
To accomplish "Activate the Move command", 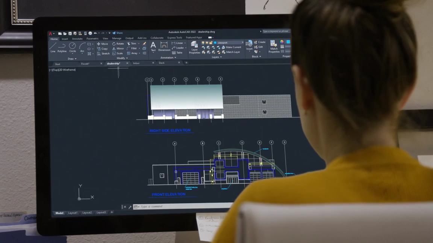I will 103,44.
